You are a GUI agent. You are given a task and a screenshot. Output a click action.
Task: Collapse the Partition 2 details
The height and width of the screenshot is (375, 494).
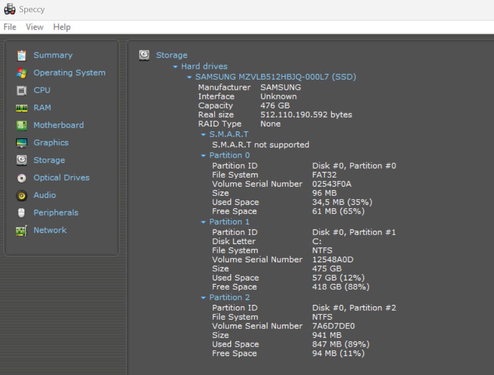[x=203, y=298]
